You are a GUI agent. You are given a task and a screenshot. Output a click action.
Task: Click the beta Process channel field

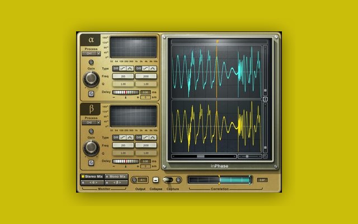coord(89,123)
